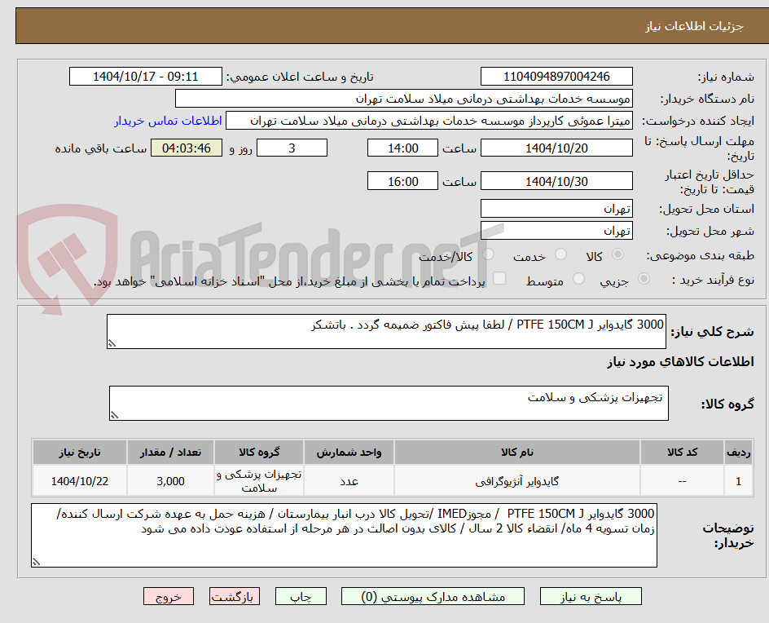
Task: Click the گایدوایر آنژیوگرافی table cell
Action: coord(517,481)
